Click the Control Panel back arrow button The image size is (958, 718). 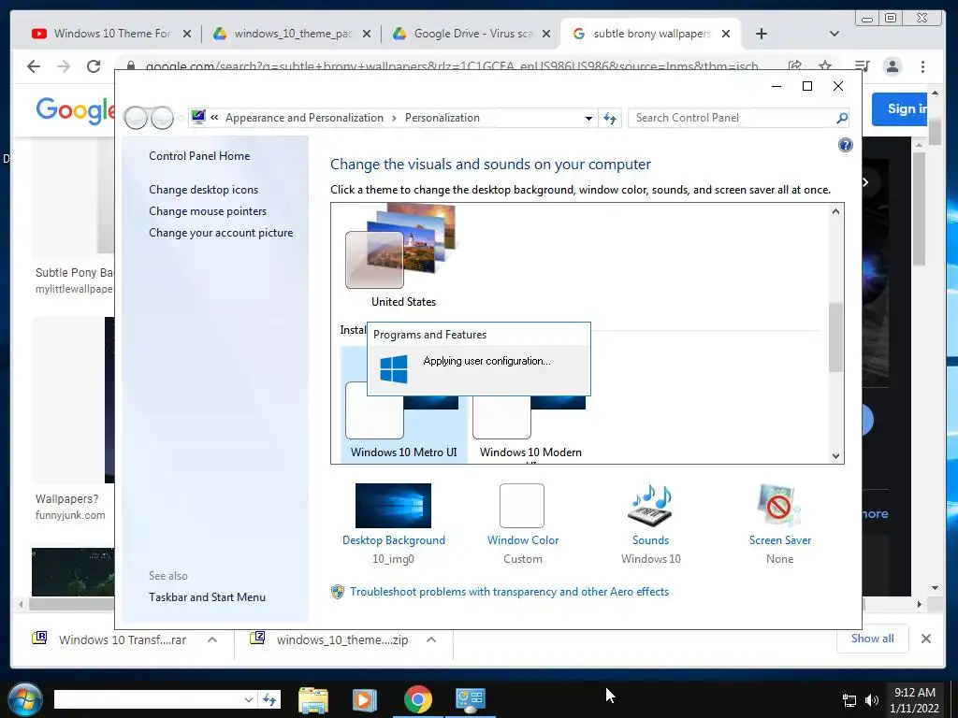pyautogui.click(x=136, y=118)
